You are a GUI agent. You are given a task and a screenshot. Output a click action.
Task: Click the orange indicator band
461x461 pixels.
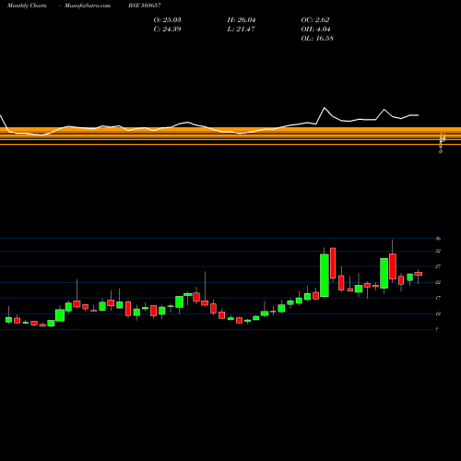(x=230, y=136)
